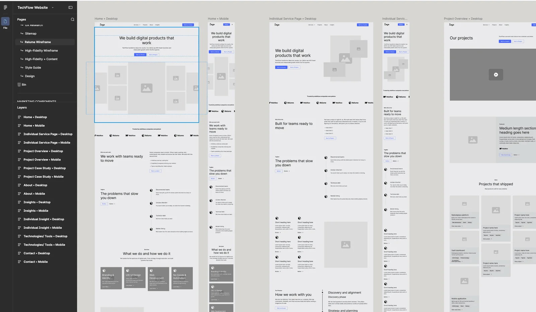536x312 pixels.
Task: Click frame icon beside Technologies/ Tools • Mobile
Action: (19, 245)
